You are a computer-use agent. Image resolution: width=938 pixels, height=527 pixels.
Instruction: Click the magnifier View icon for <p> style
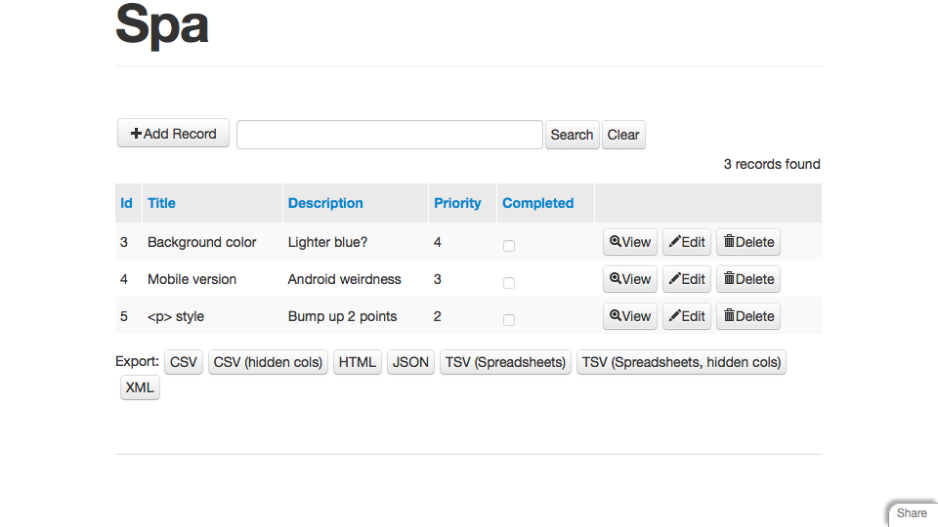[x=615, y=315]
